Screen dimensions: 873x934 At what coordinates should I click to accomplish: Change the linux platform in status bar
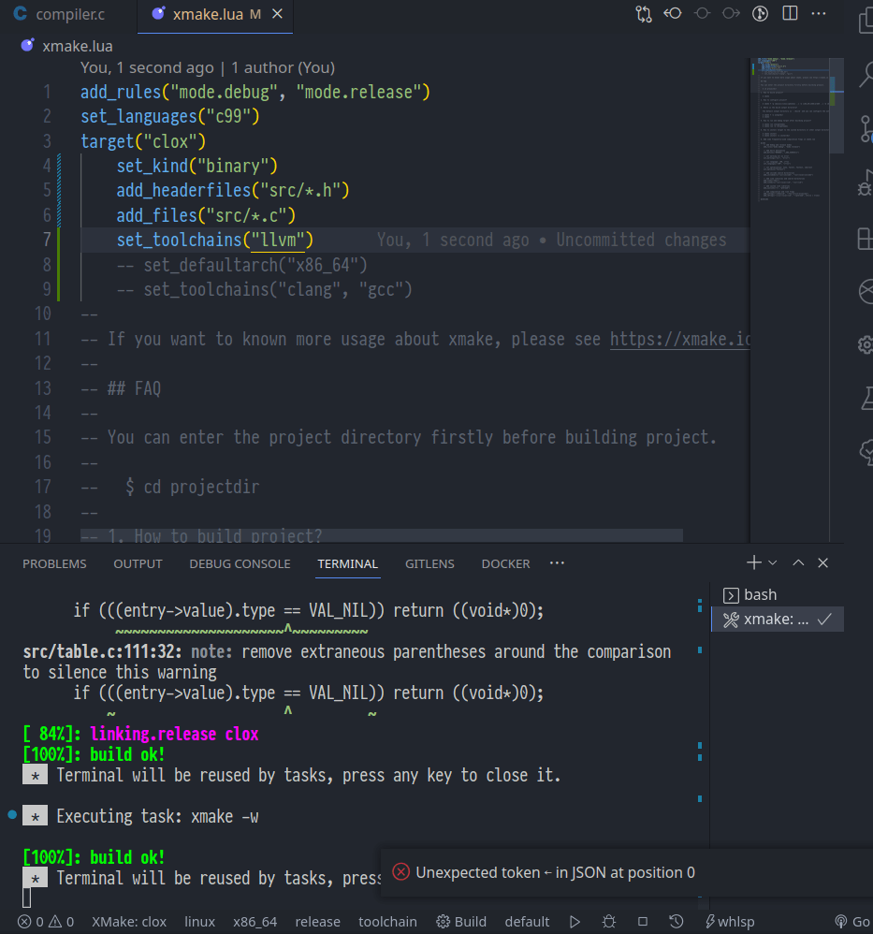(x=199, y=922)
